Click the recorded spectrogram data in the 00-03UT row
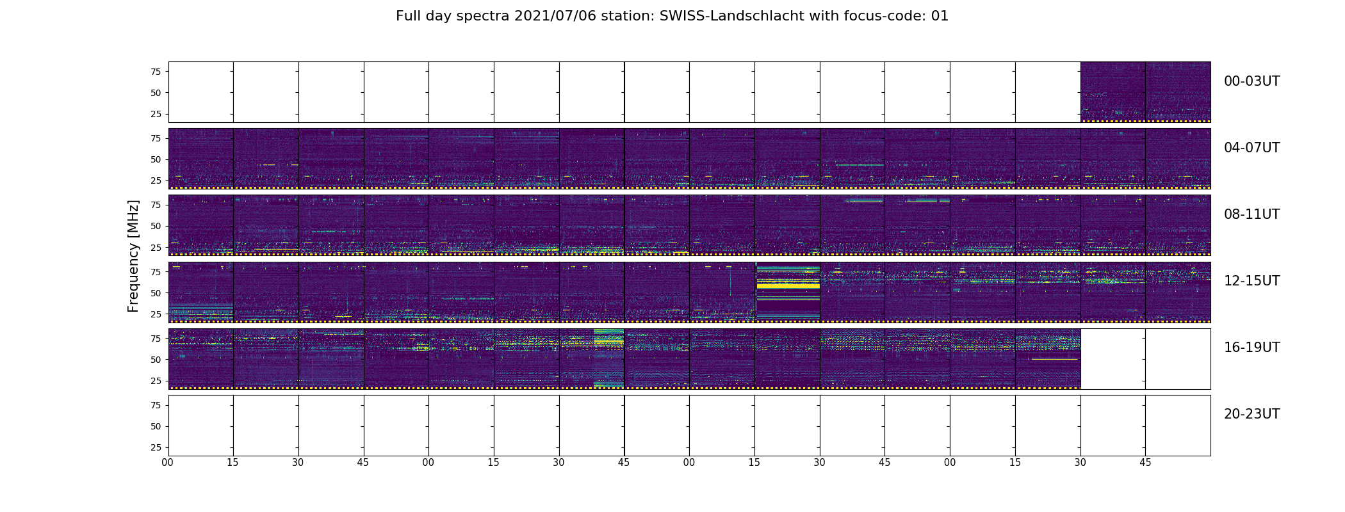The image size is (1345, 512). pyautogui.click(x=1145, y=92)
